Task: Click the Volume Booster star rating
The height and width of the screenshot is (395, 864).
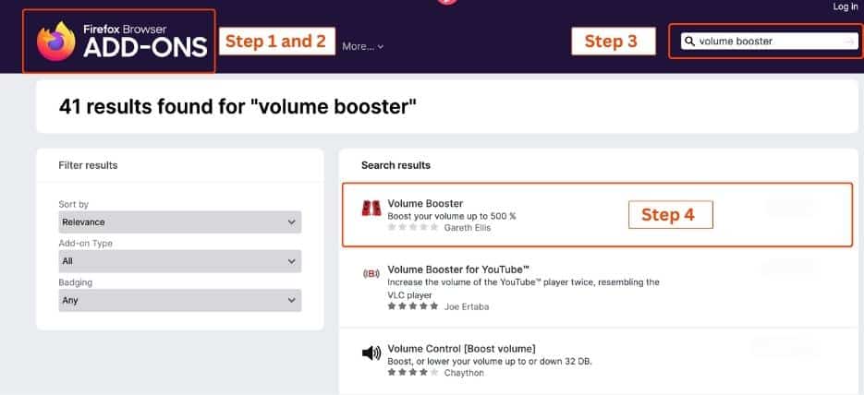Action: pos(408,227)
